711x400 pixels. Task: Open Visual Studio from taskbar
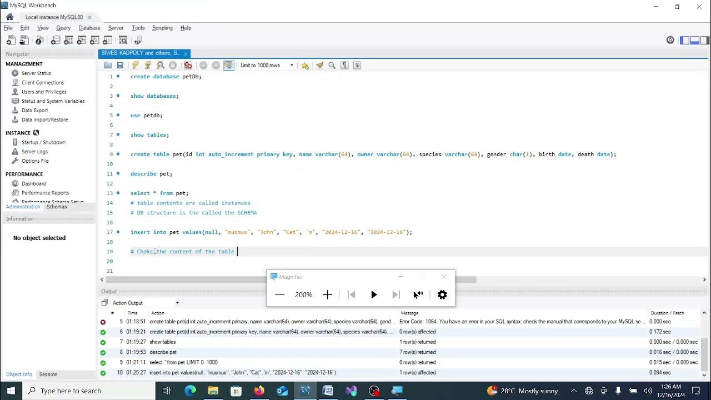click(351, 391)
